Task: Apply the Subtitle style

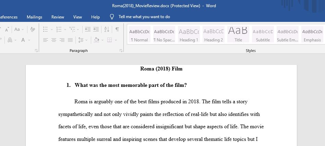Action: coord(263,34)
